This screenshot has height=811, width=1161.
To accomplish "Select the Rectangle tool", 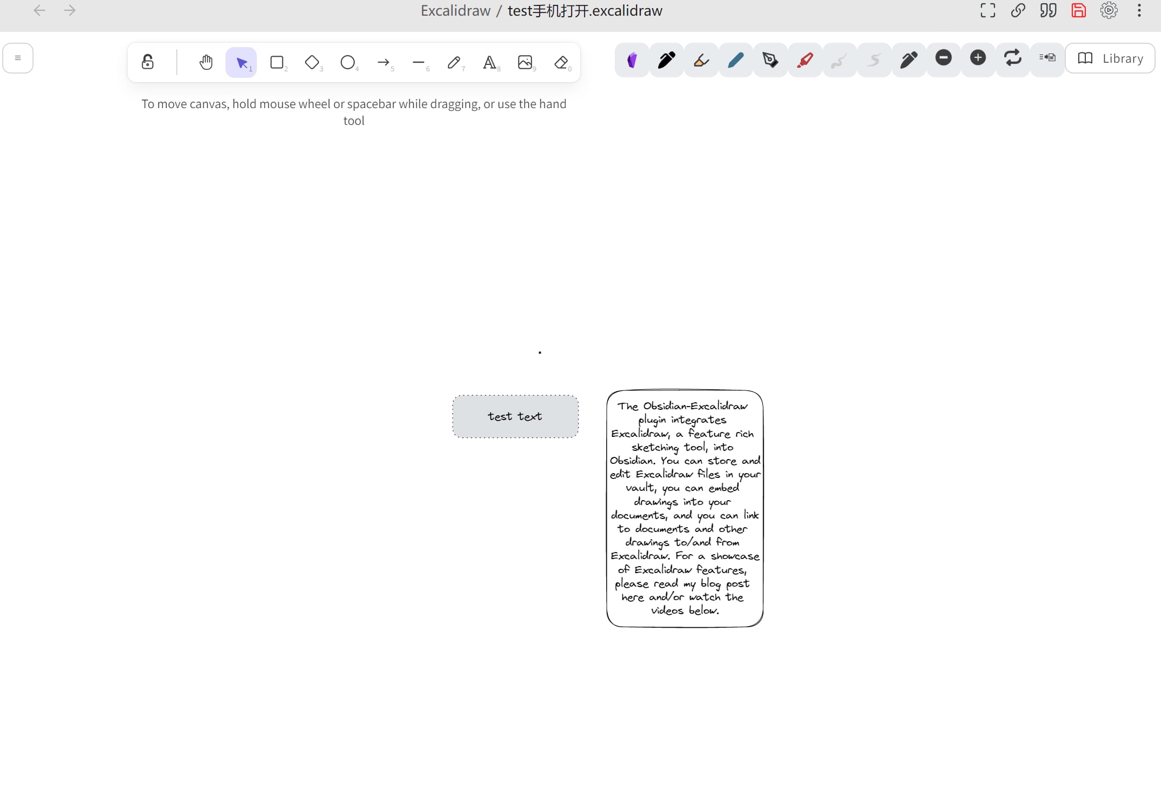I will click(277, 62).
